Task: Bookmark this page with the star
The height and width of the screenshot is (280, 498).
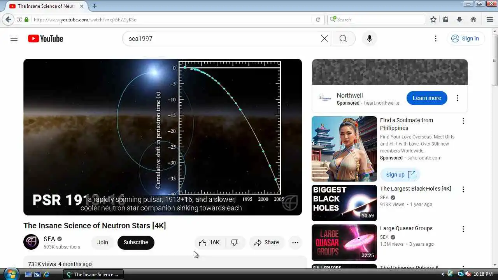Action: click(433, 19)
